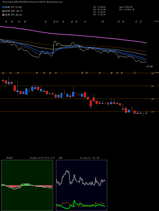The width and height of the screenshot is (159, 211).
Task: Click the 29 price axis label
Action: (x=152, y=99)
